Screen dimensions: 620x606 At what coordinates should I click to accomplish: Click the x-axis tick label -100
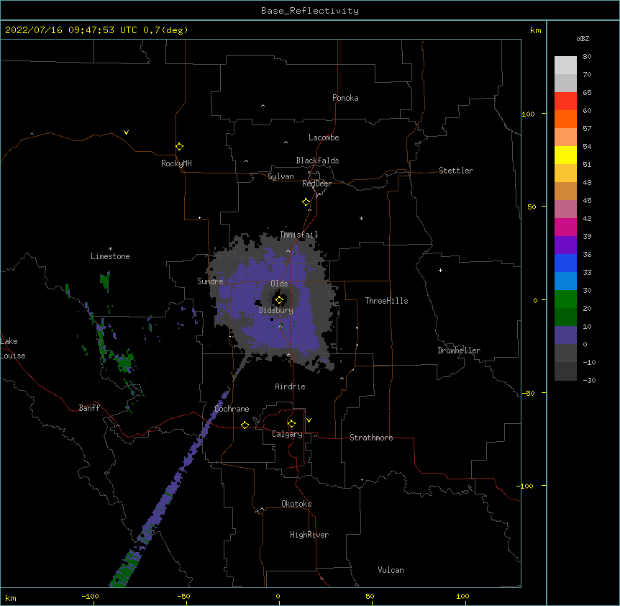pos(90,596)
